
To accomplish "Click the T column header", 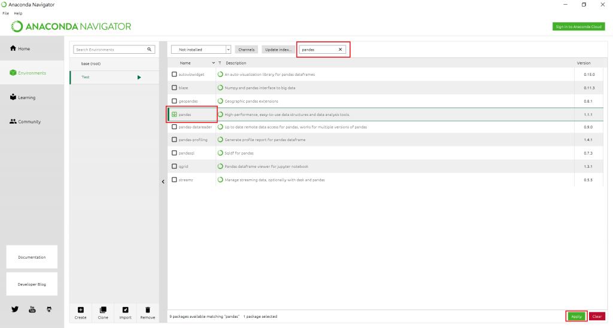I will pyautogui.click(x=220, y=63).
